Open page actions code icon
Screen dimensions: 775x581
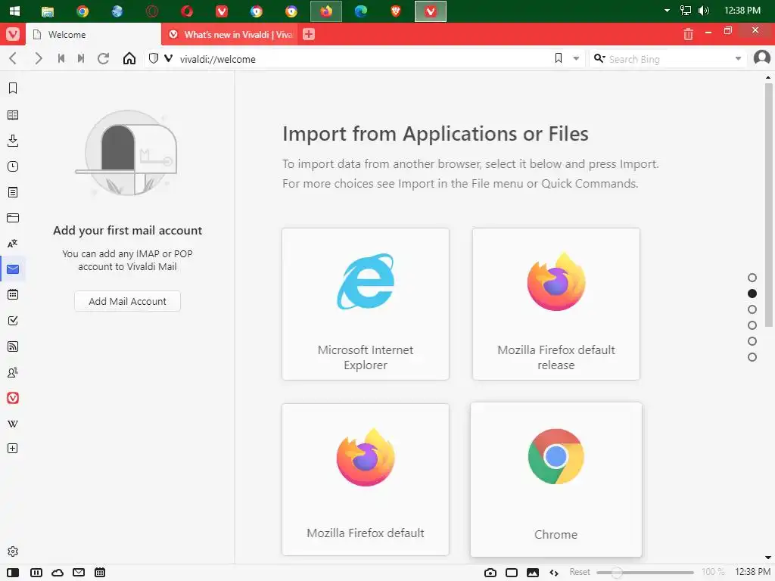[554, 573]
